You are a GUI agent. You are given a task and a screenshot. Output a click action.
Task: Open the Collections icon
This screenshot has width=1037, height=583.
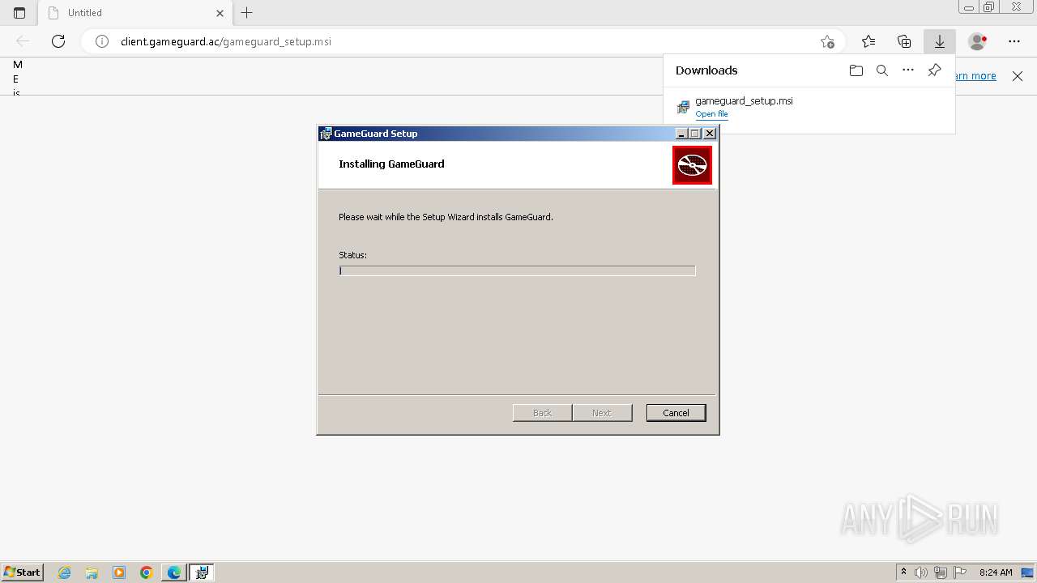pos(904,41)
